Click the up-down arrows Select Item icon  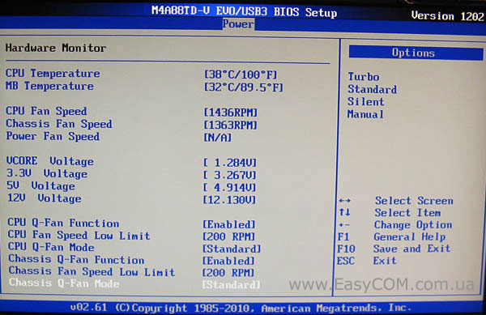pyautogui.click(x=344, y=212)
